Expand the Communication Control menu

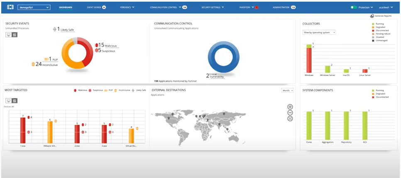(x=166, y=7)
